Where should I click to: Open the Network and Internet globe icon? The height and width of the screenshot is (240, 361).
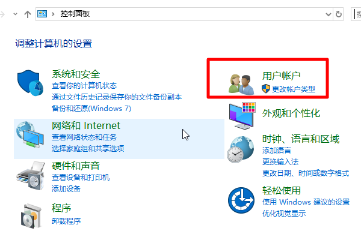click(x=30, y=134)
